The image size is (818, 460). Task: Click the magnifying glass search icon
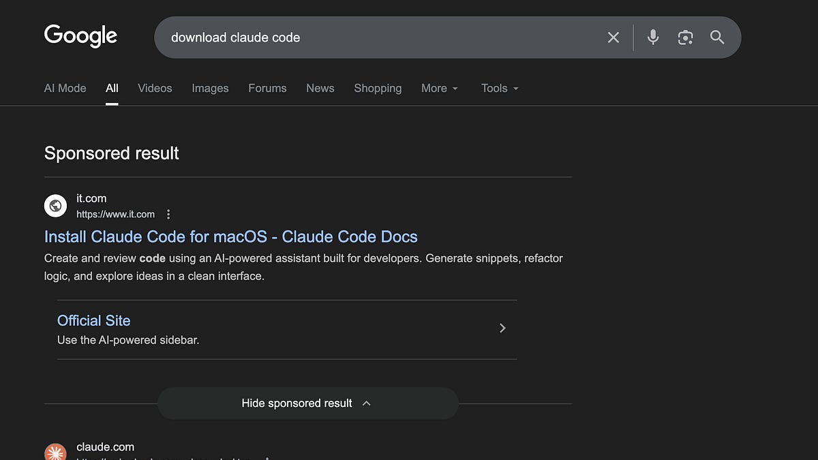pos(716,37)
